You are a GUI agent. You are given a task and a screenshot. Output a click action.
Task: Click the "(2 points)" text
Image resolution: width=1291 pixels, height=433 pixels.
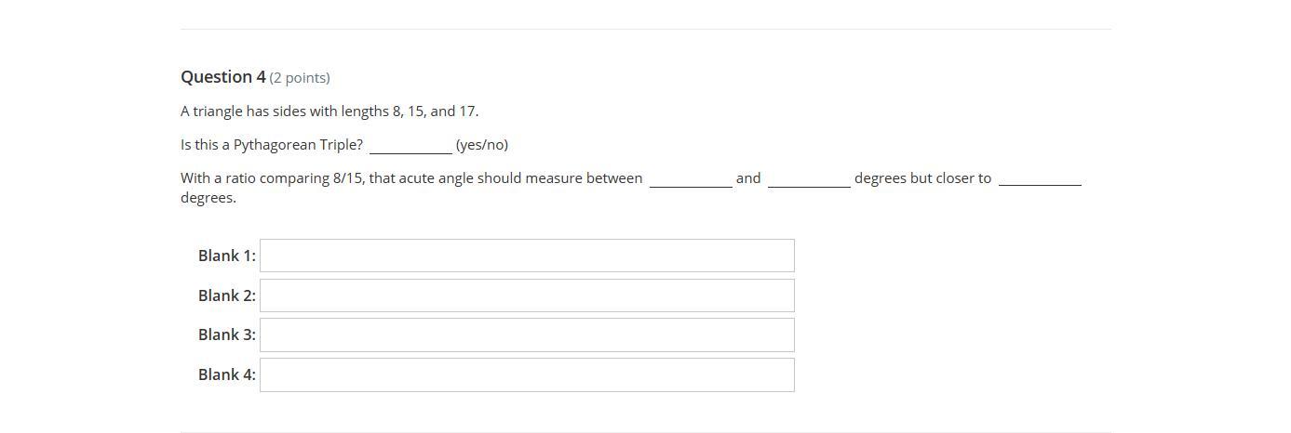[x=300, y=78]
